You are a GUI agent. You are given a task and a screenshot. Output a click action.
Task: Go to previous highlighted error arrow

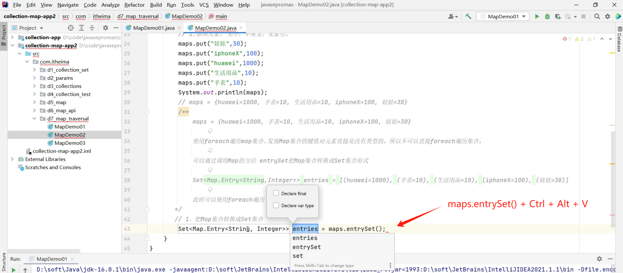click(x=602, y=39)
